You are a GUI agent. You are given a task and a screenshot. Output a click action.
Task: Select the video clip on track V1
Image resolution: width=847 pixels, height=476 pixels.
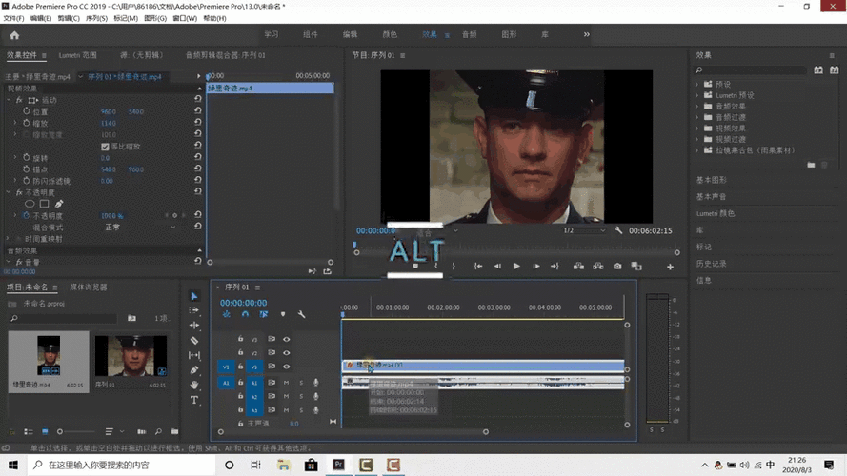point(483,366)
